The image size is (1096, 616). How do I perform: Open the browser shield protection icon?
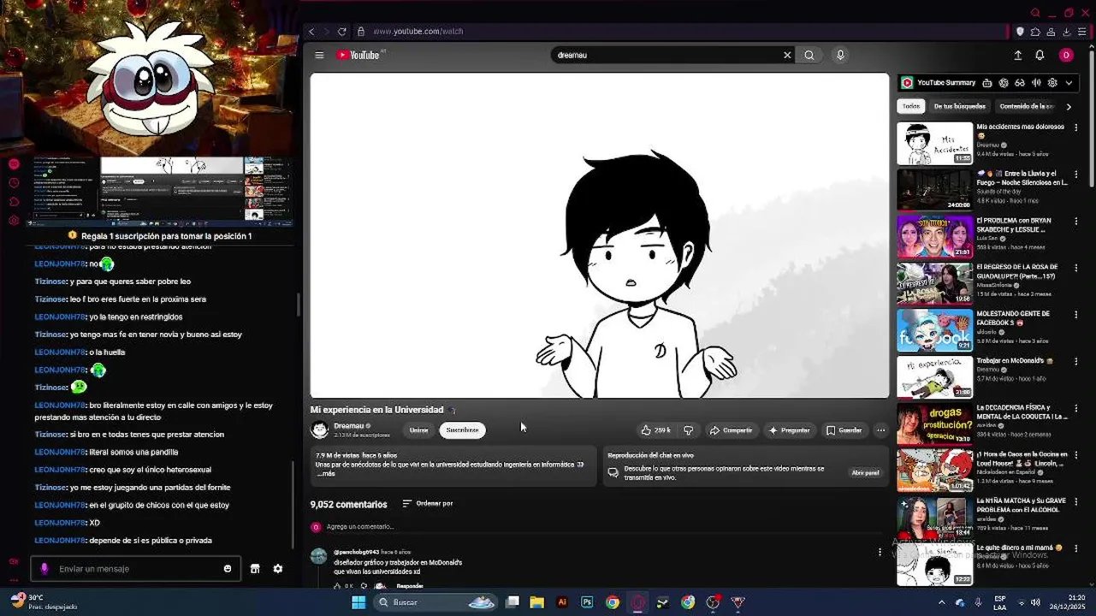(1020, 32)
